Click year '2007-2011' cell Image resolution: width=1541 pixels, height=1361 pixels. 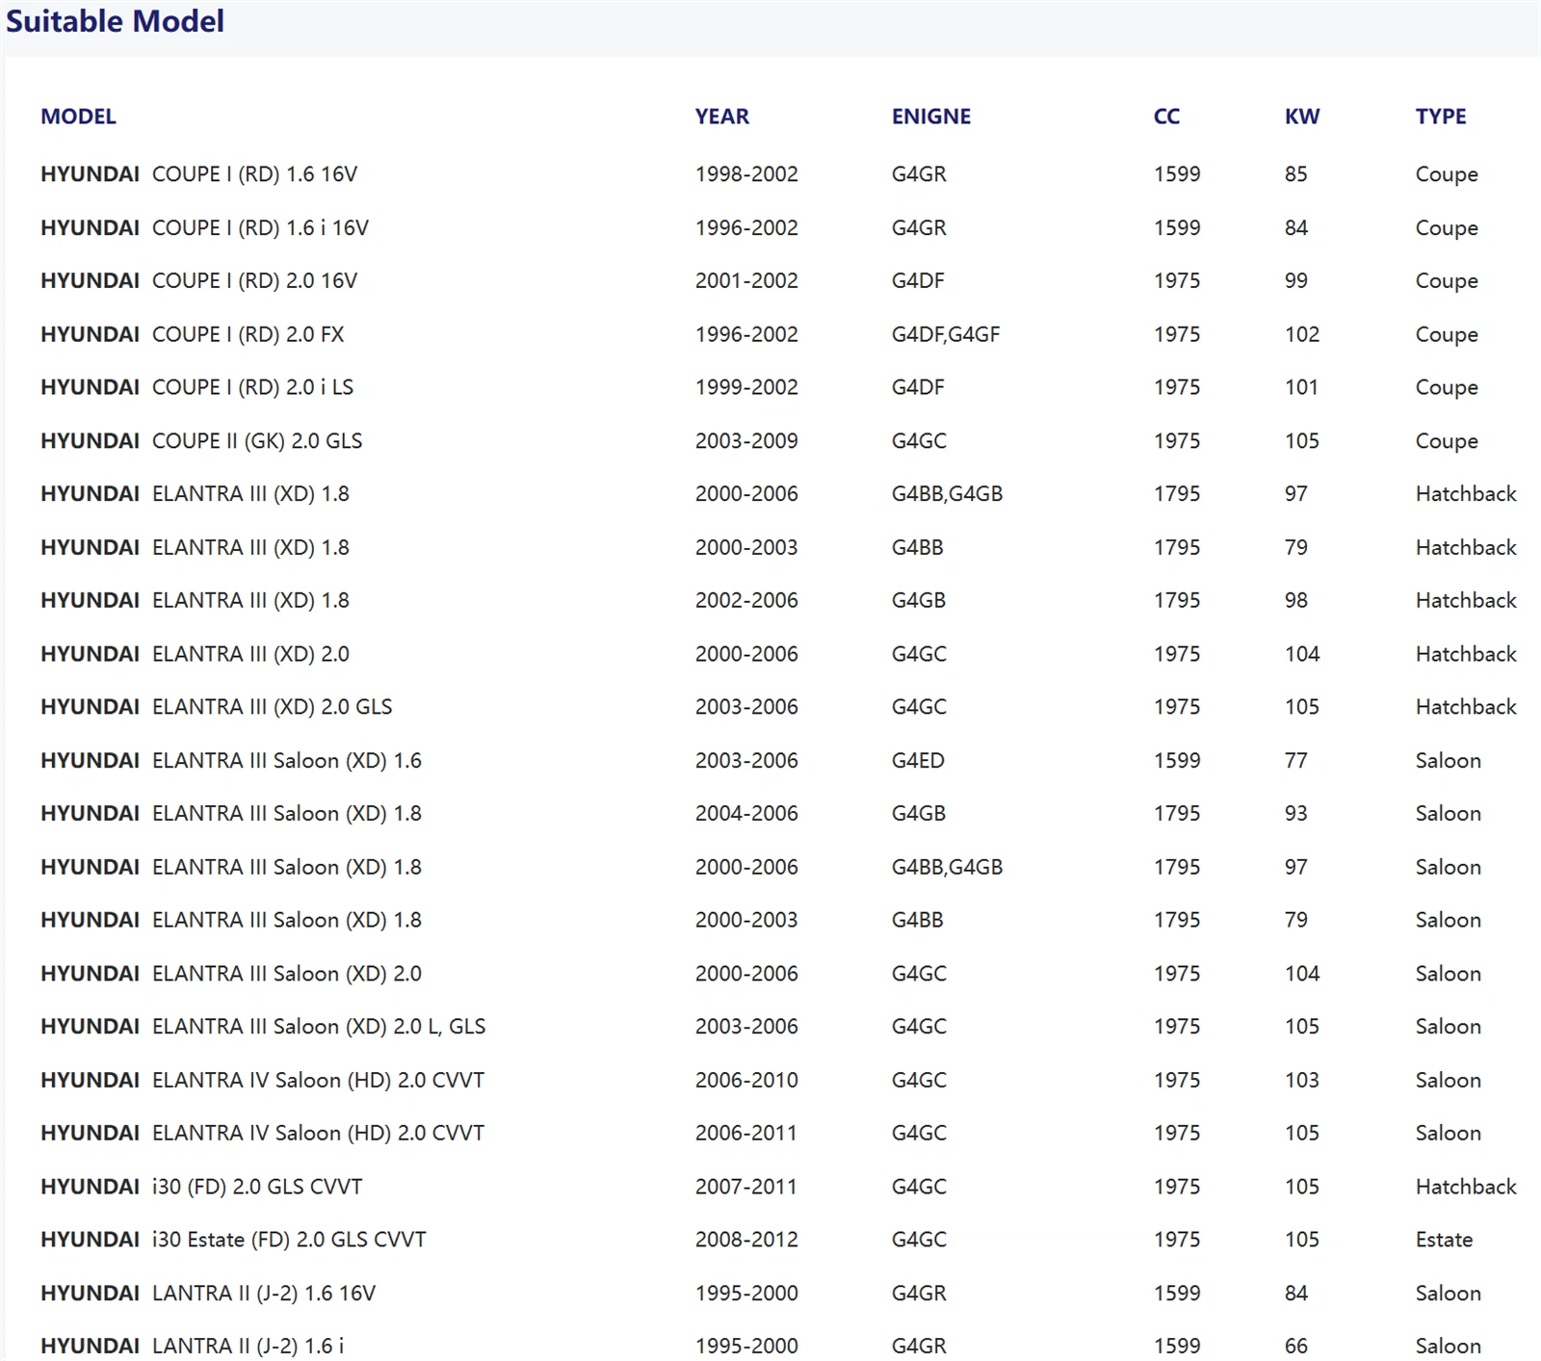746,1187
